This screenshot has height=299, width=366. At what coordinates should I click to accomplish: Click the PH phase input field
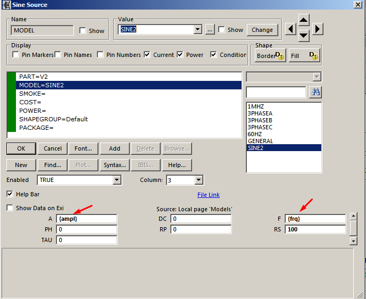coord(87,229)
